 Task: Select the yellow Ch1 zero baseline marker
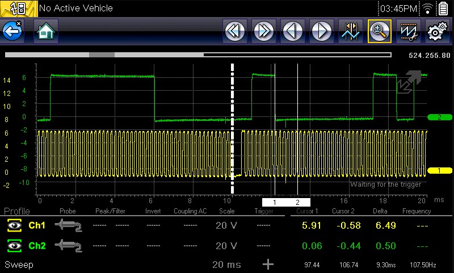point(439,170)
